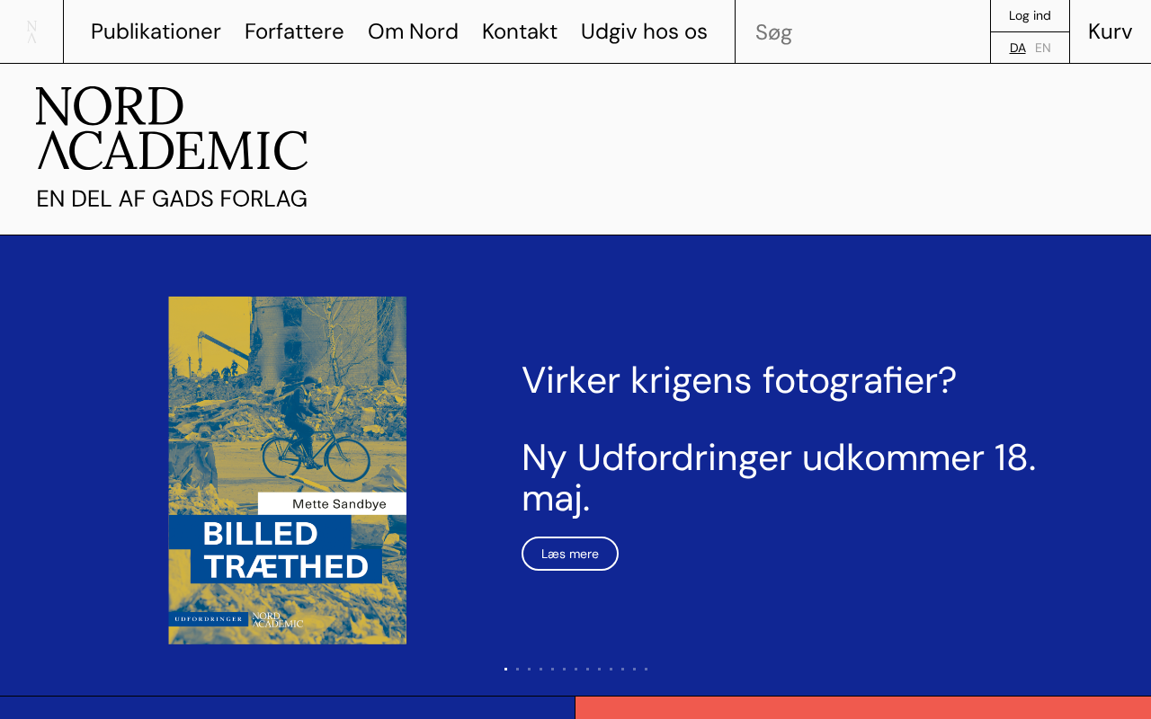Click the 'Virker krigens fotografier?' headline
The width and height of the screenshot is (1151, 719).
point(739,380)
